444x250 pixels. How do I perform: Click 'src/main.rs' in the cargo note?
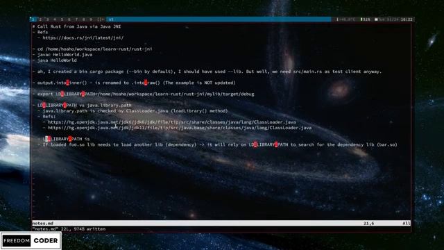[x=307, y=72]
